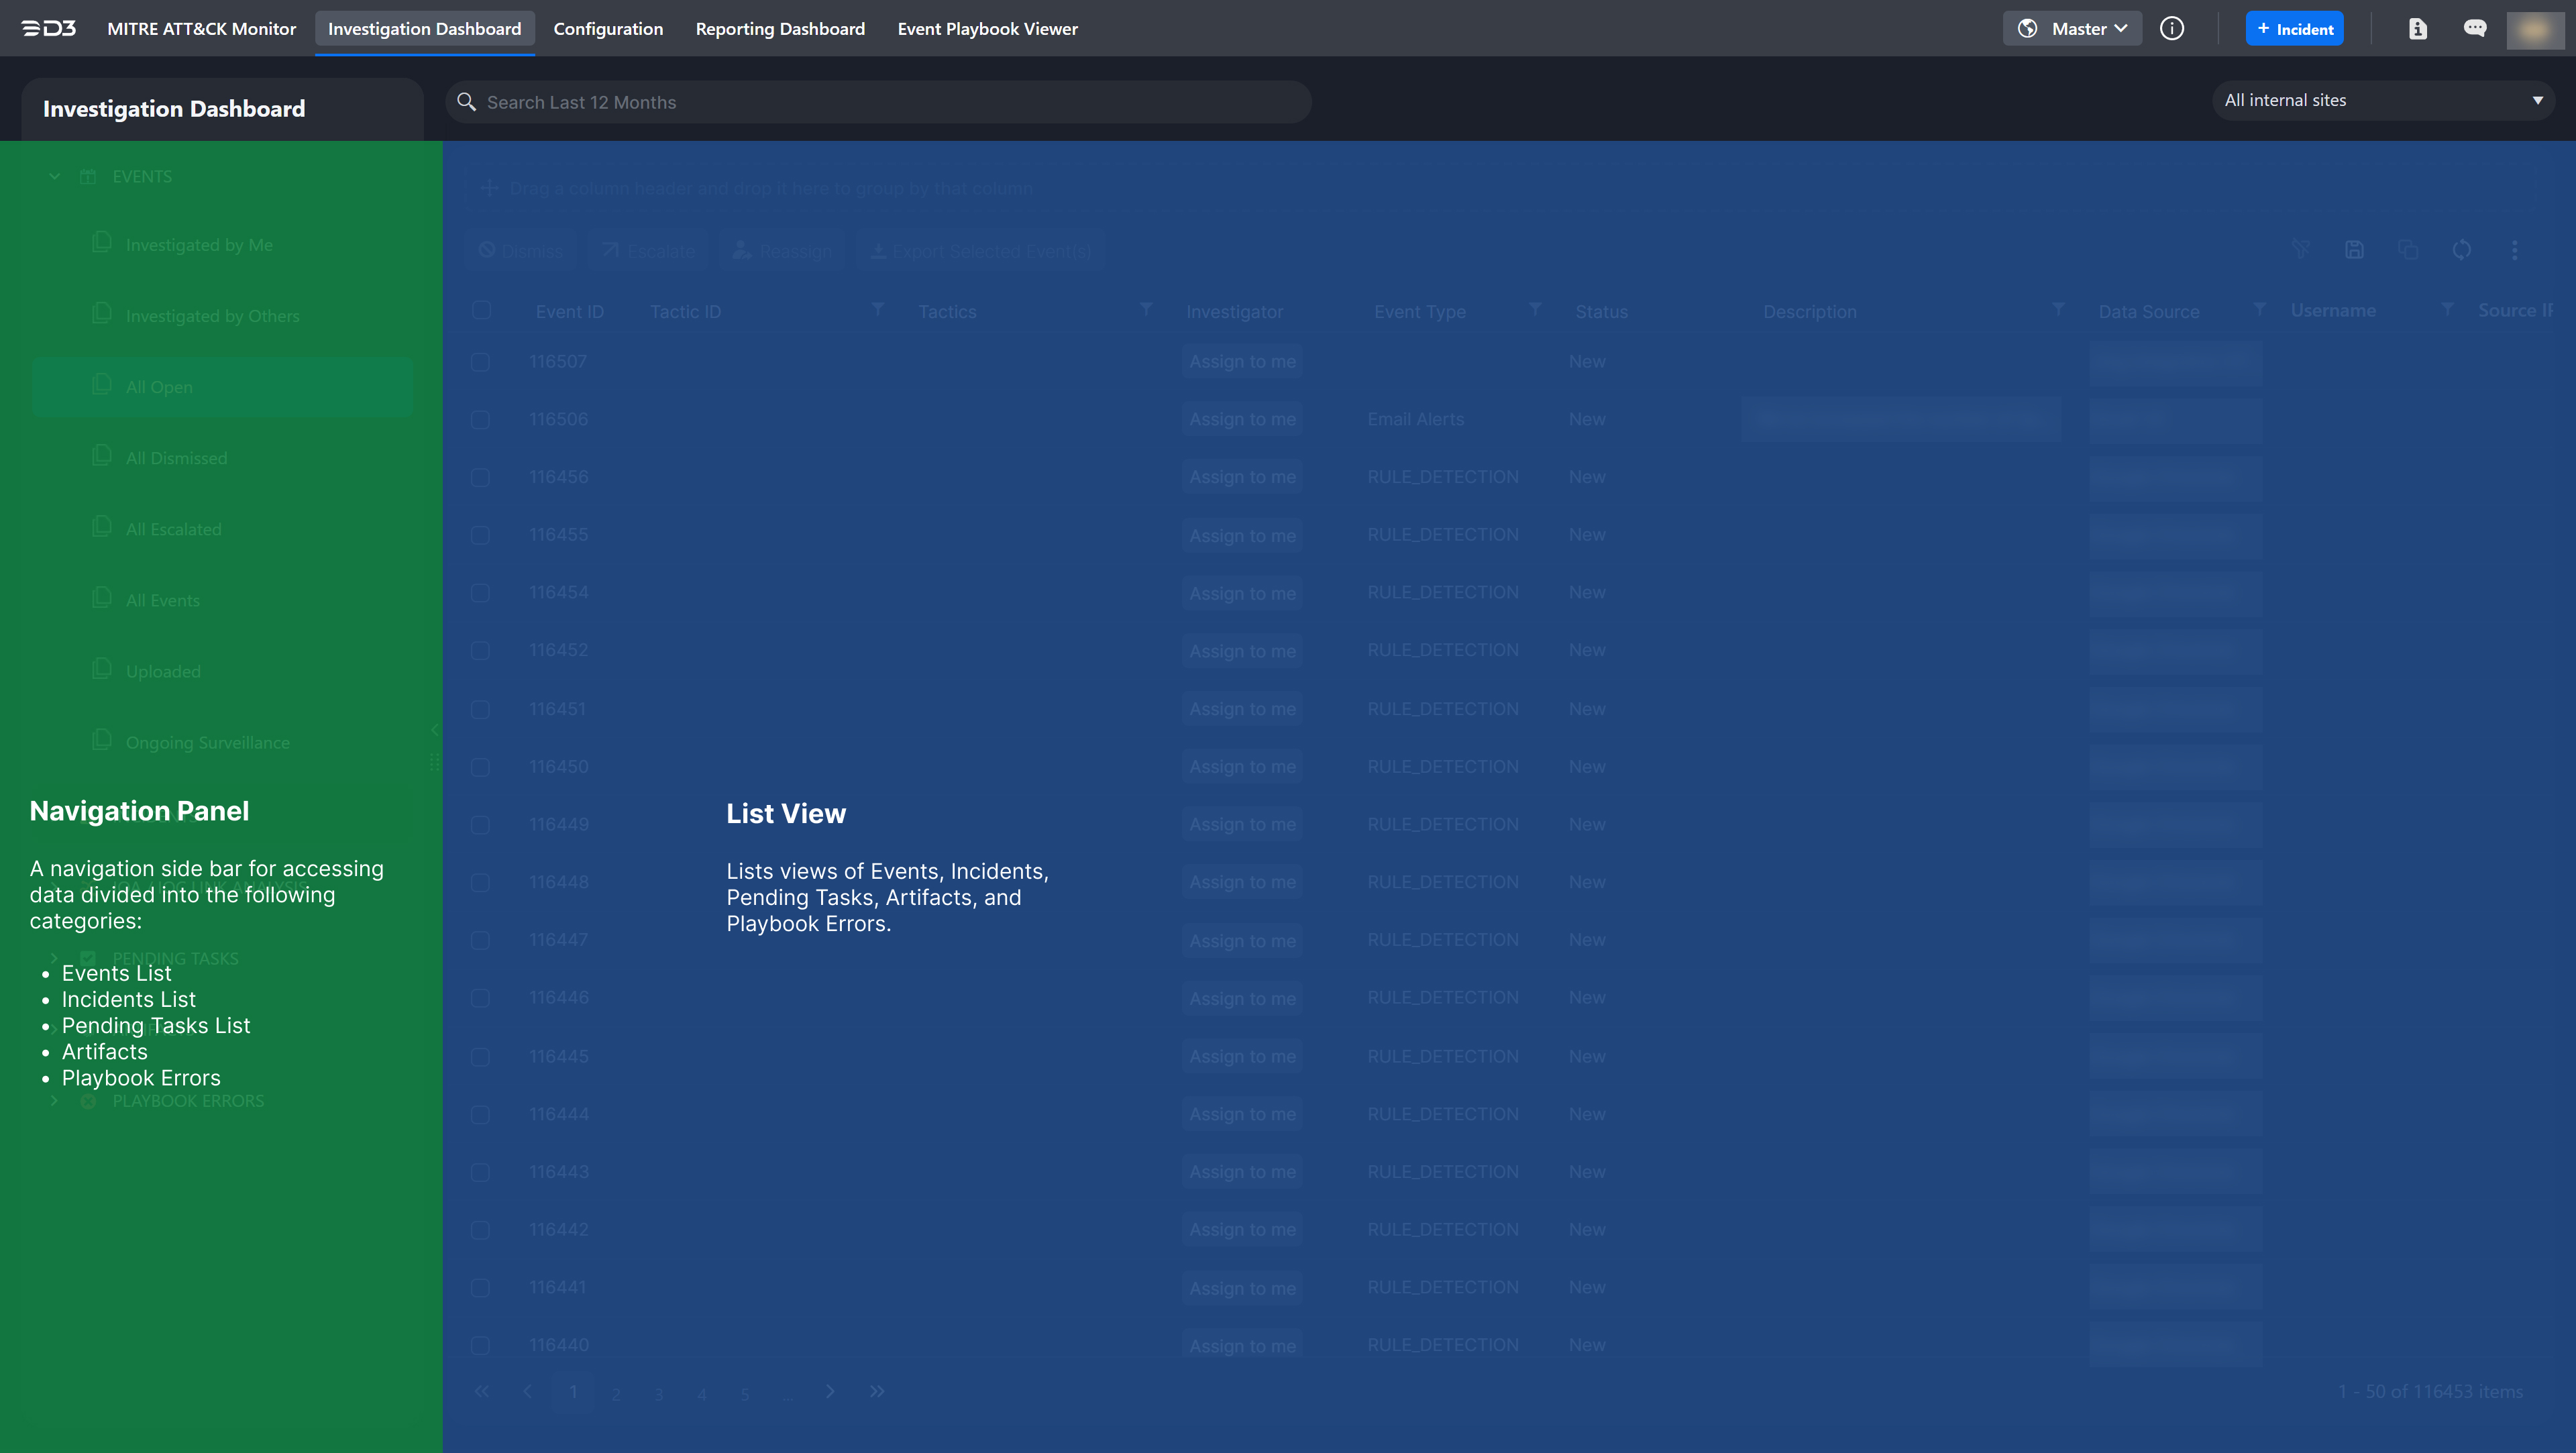Switch to the Reporting Dashboard tab

tap(780, 29)
